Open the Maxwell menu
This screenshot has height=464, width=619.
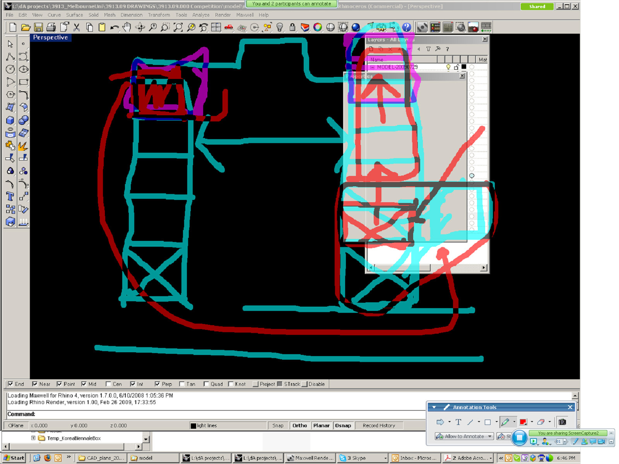pyautogui.click(x=245, y=15)
